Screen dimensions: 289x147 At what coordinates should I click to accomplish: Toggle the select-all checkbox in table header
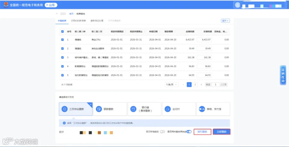point(63,32)
